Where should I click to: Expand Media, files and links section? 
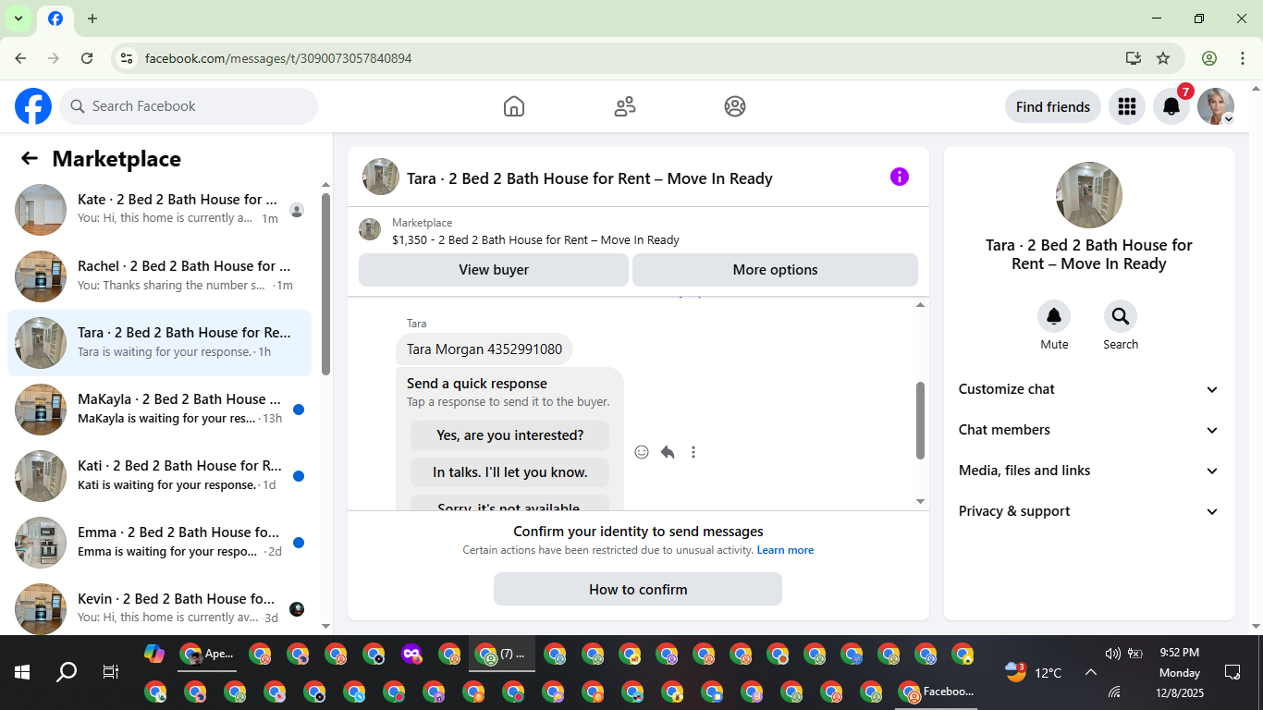point(1089,471)
